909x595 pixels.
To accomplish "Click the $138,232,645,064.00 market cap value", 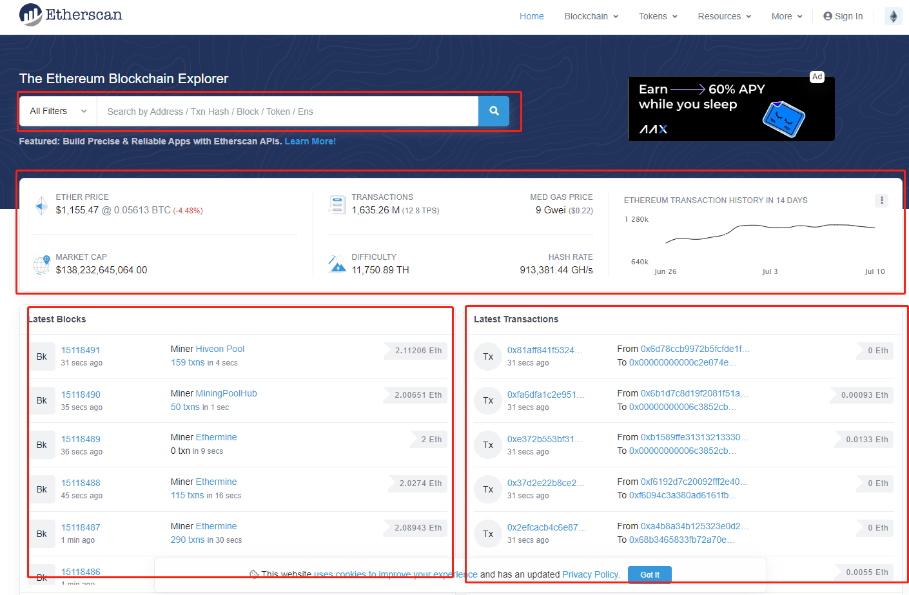I will 101,270.
